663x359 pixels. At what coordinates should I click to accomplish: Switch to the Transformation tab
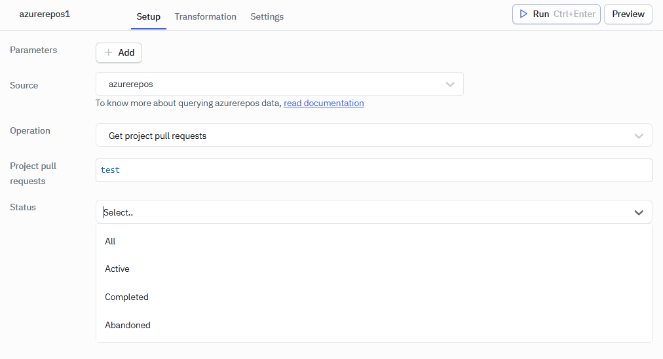pyautogui.click(x=206, y=16)
